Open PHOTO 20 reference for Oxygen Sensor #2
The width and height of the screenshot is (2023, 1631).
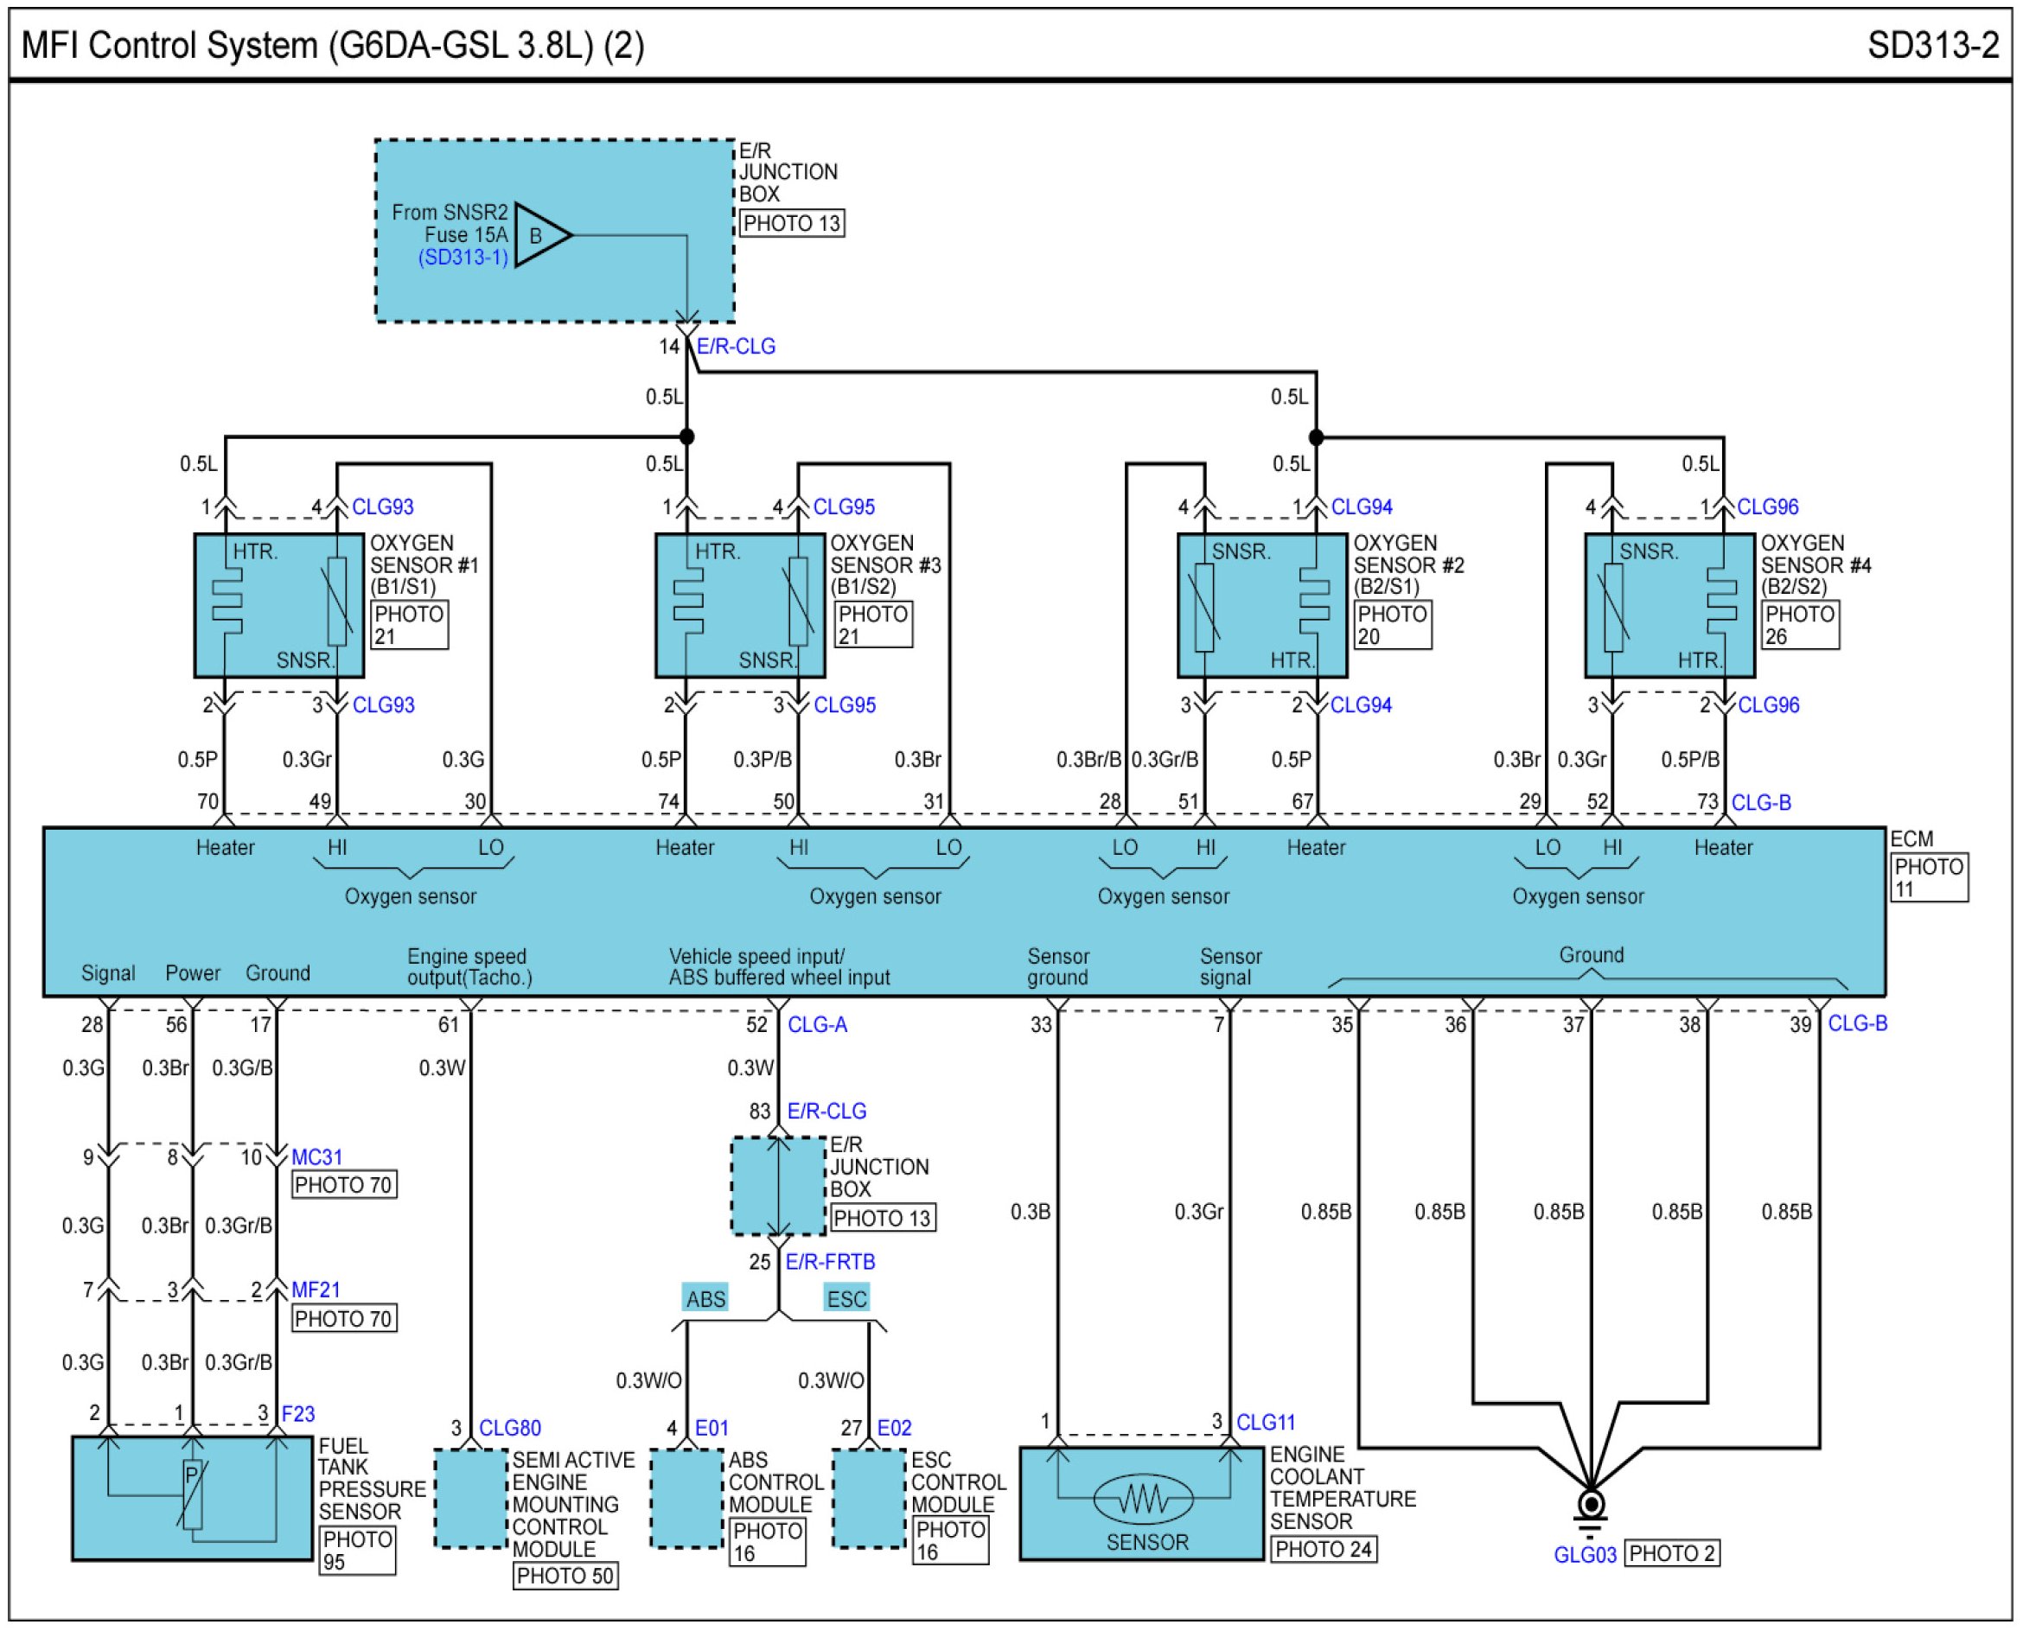click(x=1394, y=626)
